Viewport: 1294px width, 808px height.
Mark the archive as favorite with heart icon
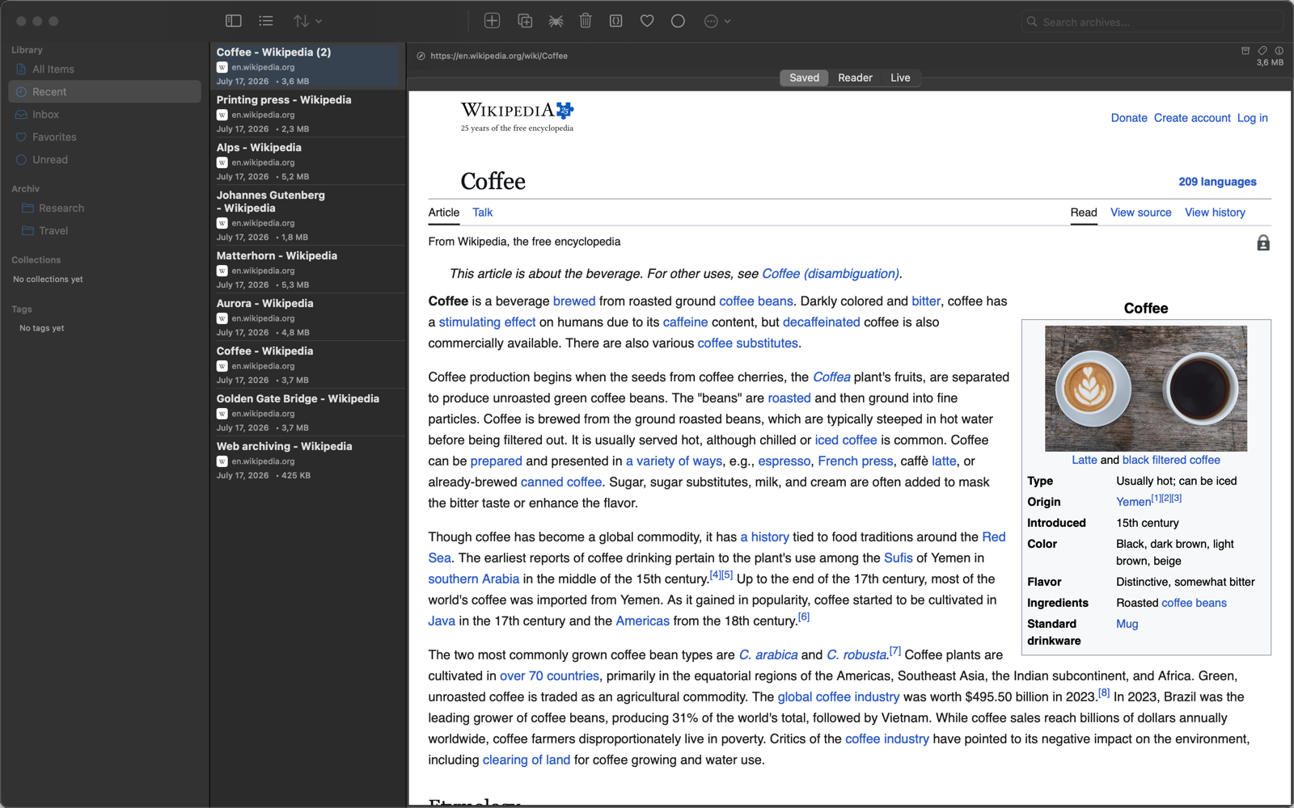pyautogui.click(x=647, y=21)
